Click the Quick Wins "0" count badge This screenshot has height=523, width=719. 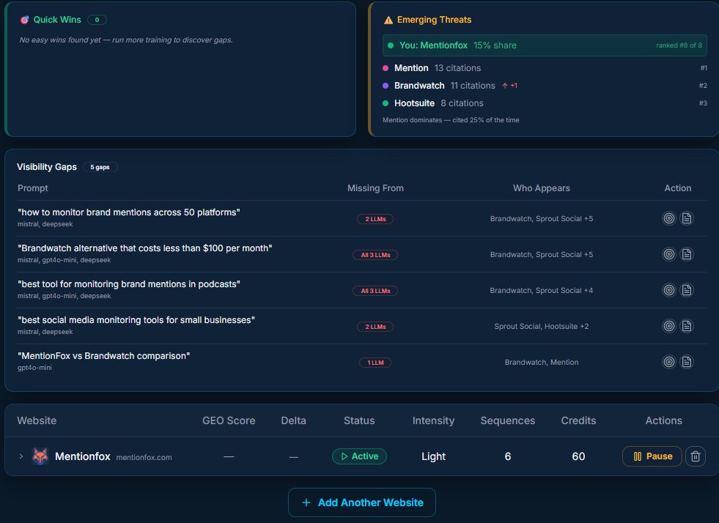(97, 20)
